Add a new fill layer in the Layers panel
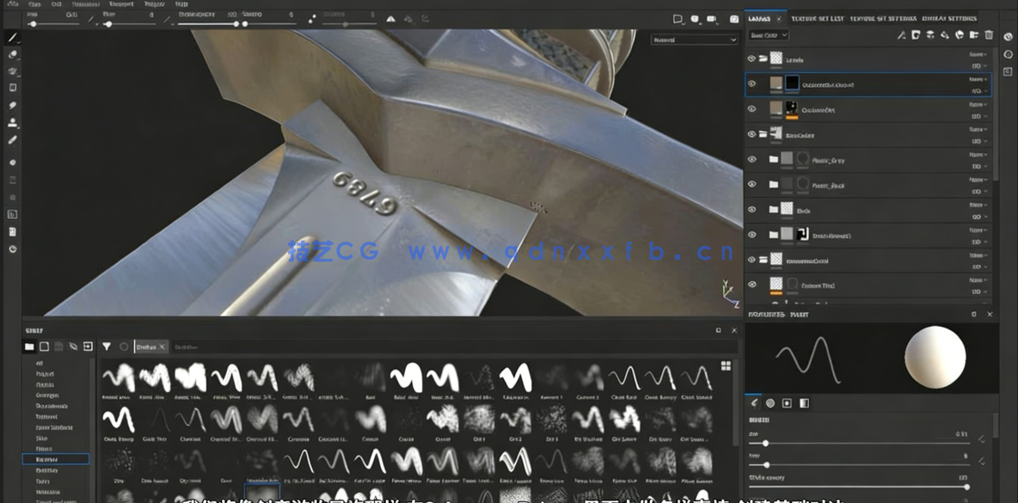Screen dimensions: 1018x503 pos(945,35)
